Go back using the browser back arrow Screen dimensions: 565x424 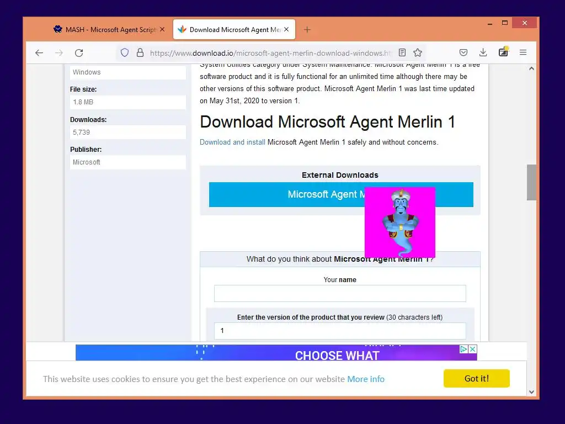tap(39, 53)
